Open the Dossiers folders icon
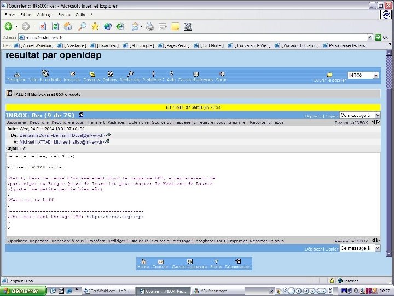 (92, 74)
